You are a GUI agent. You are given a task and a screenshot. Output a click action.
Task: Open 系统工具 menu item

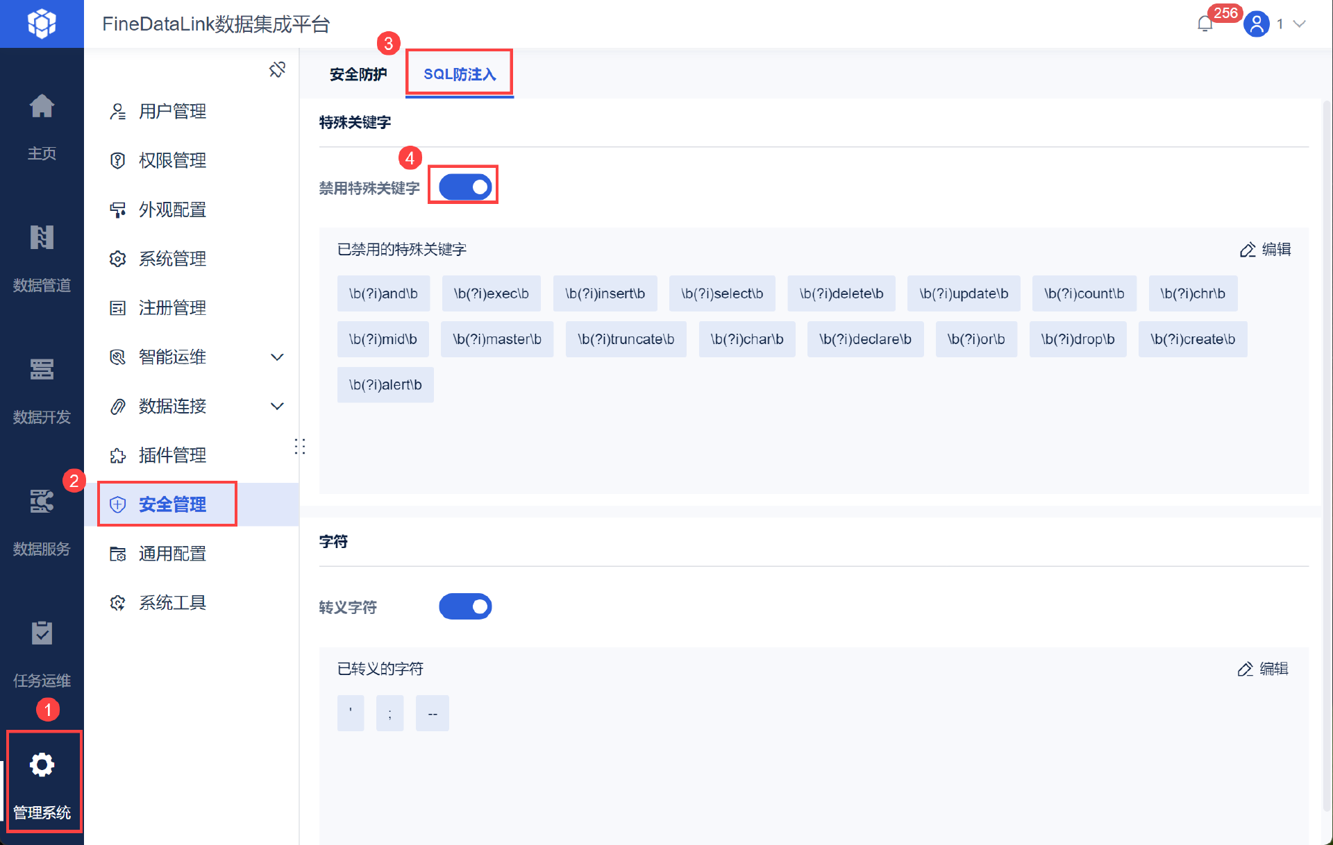(192, 603)
